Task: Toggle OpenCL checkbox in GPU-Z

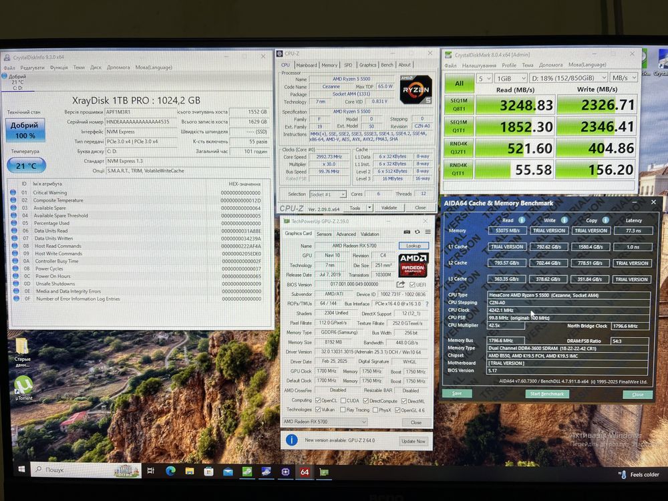Action: tap(318, 400)
